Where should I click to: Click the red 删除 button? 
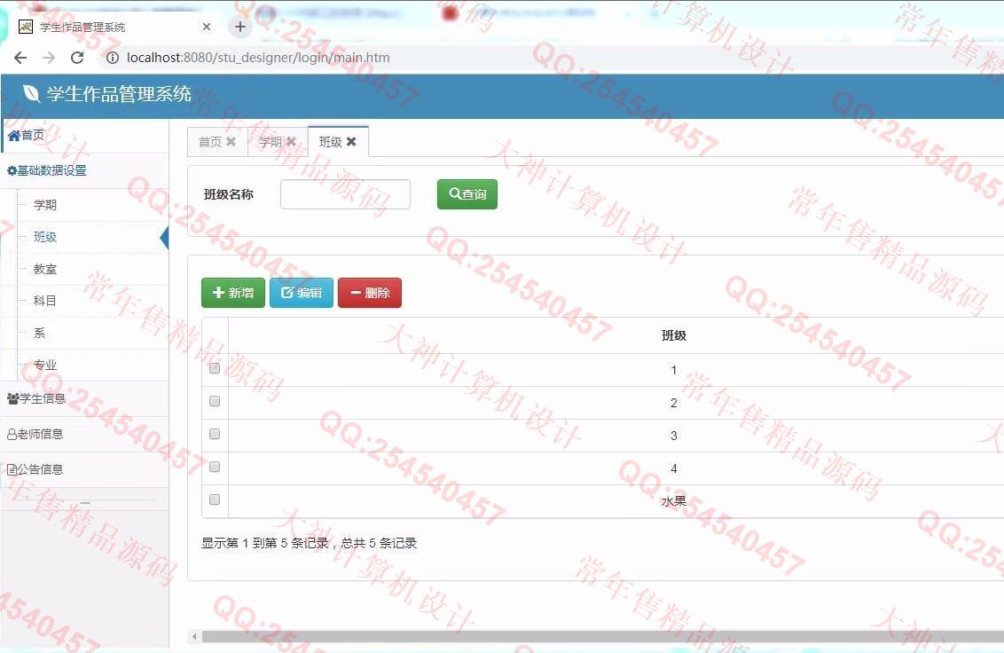coord(370,293)
